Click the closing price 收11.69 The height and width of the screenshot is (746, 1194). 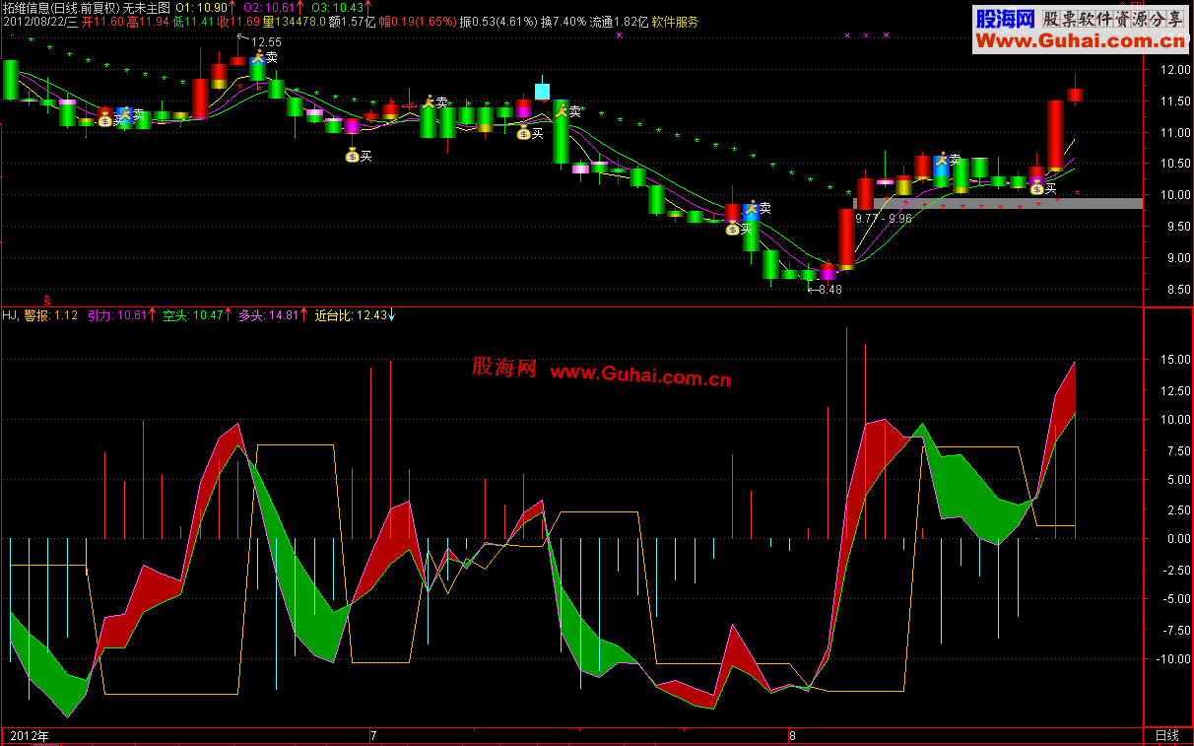pos(239,21)
